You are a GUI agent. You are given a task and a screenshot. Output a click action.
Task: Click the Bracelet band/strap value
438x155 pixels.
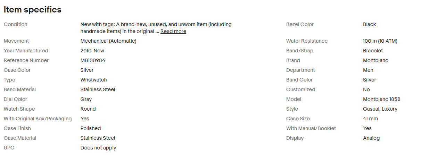[373, 51]
